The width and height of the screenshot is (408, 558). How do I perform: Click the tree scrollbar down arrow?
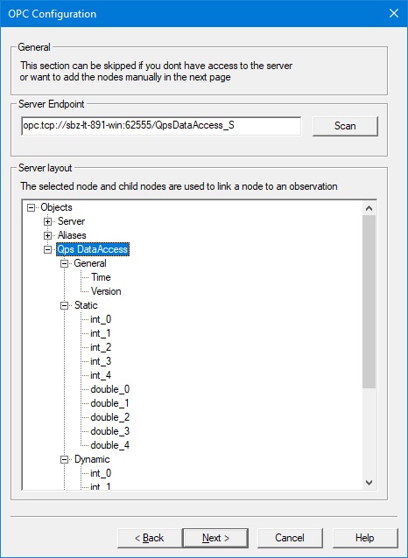(x=369, y=483)
